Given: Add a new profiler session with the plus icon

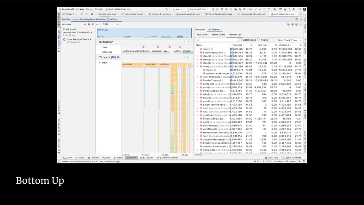Looking at the screenshot, I should (85, 24).
